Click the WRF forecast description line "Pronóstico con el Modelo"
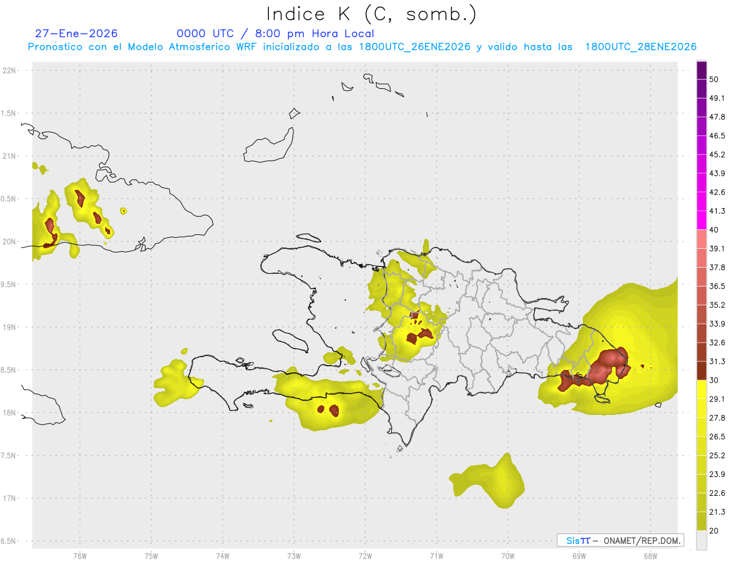 click(362, 47)
